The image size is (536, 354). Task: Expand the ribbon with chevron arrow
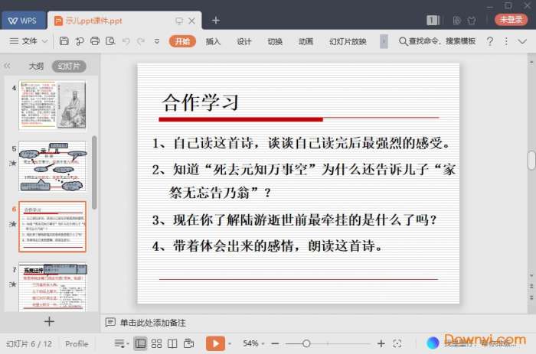522,41
